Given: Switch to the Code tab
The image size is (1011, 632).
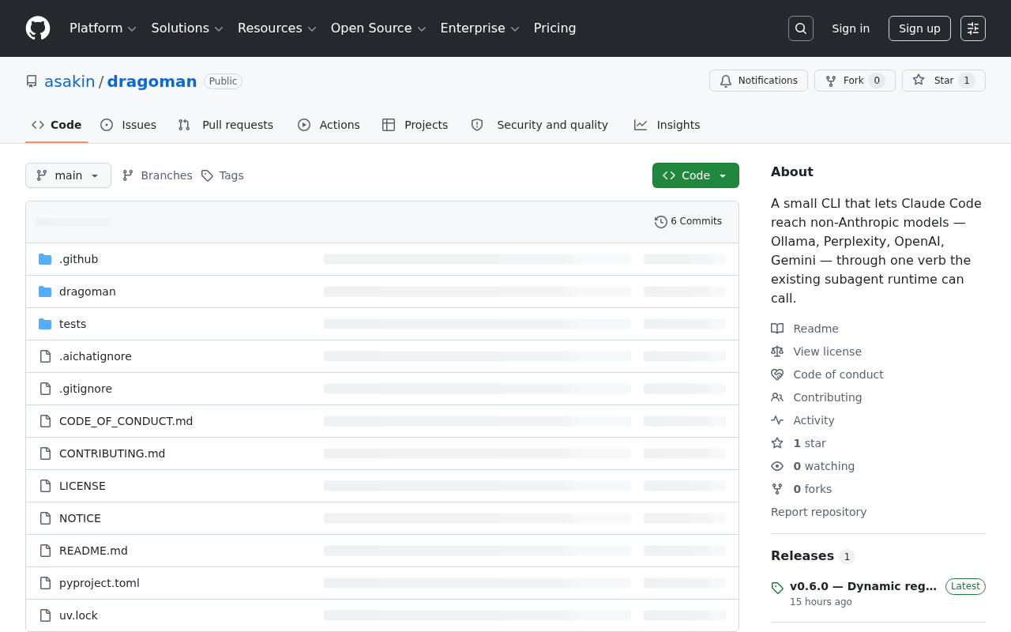Looking at the screenshot, I should coord(57,125).
